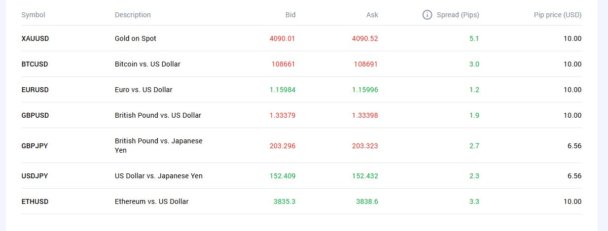Click Gold on Spot description
Viewport: 608px width, 231px height.
point(136,38)
